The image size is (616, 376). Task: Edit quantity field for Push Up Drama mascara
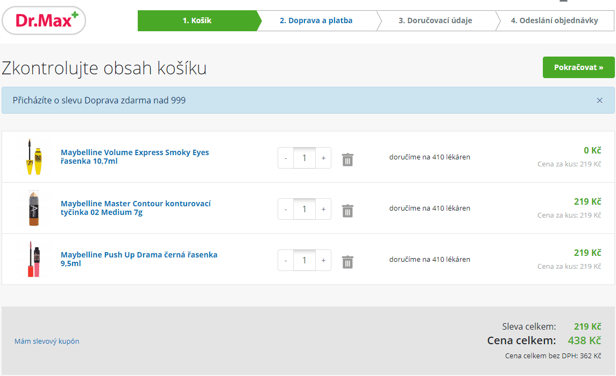click(x=305, y=261)
